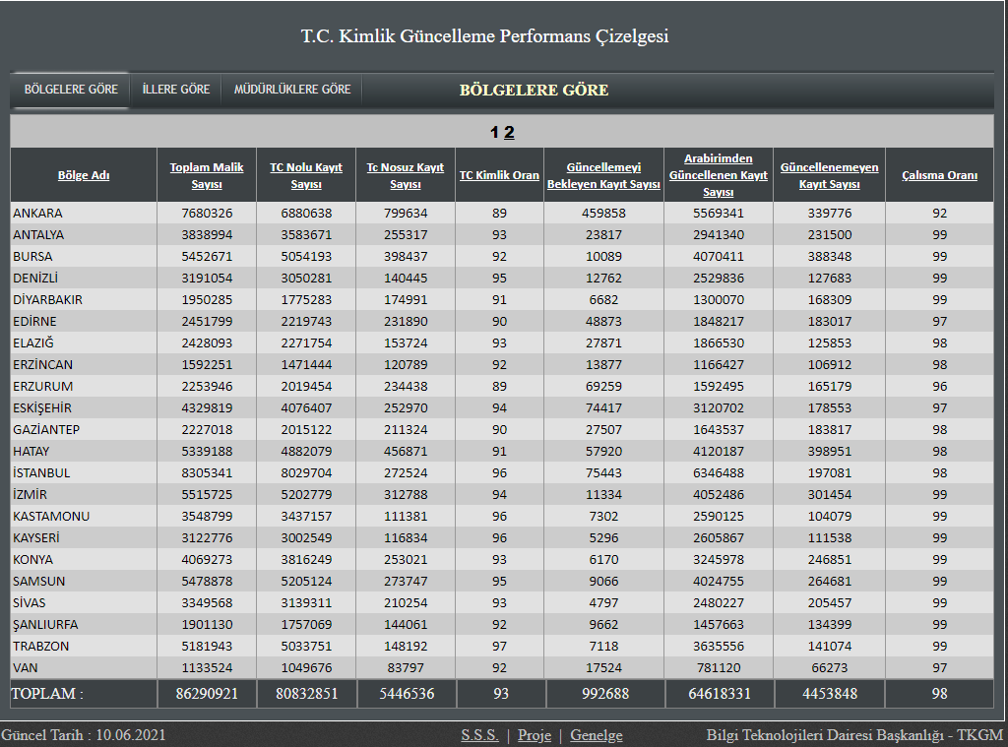The height and width of the screenshot is (747, 1008).
Task: Click the TOPLAM total row label
Action: 47,693
